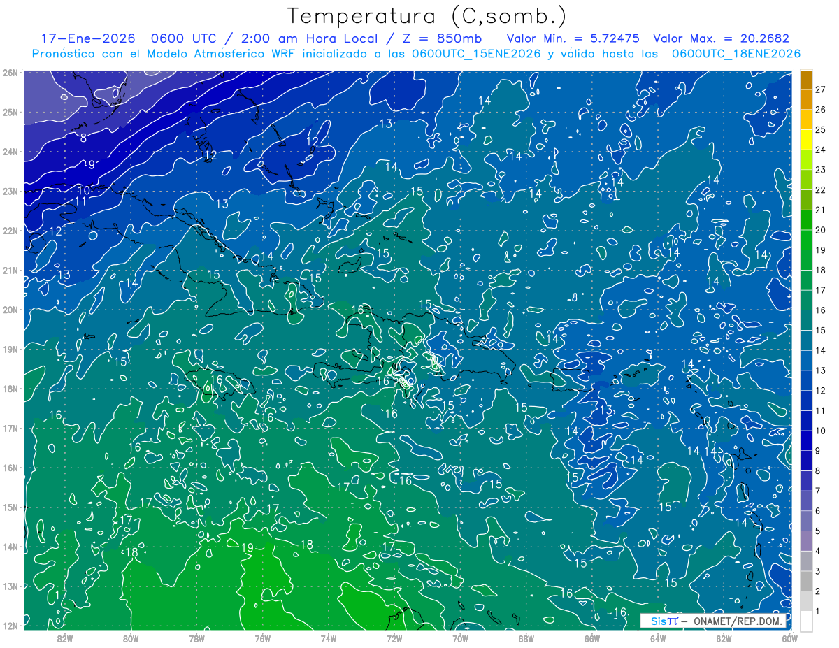Click the 12N latitude axis label

click(x=10, y=626)
